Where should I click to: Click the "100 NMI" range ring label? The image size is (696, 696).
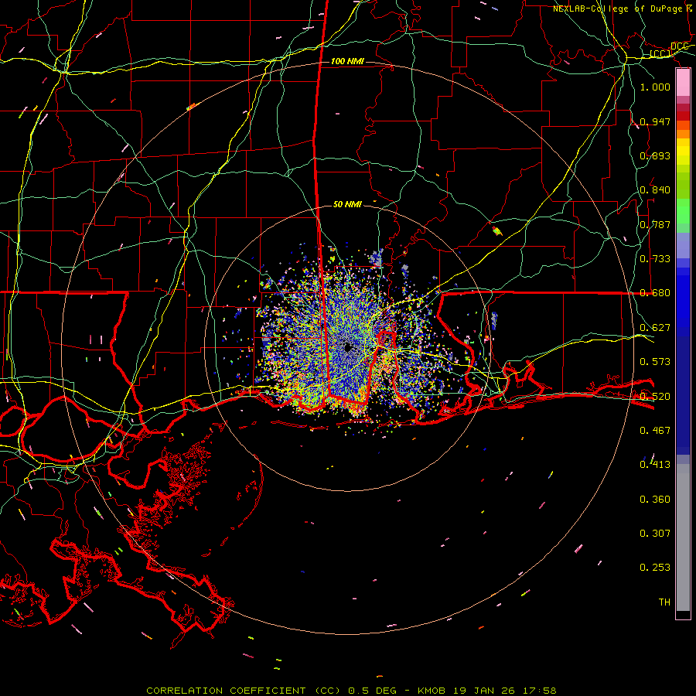(347, 61)
